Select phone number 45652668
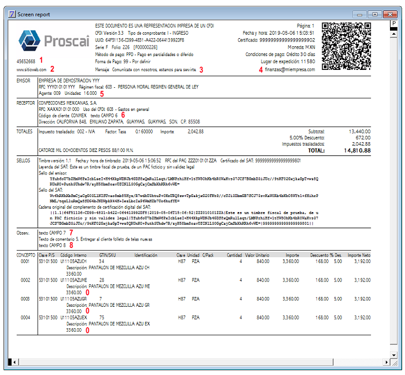Screen dimensions: 405x375 (26, 61)
